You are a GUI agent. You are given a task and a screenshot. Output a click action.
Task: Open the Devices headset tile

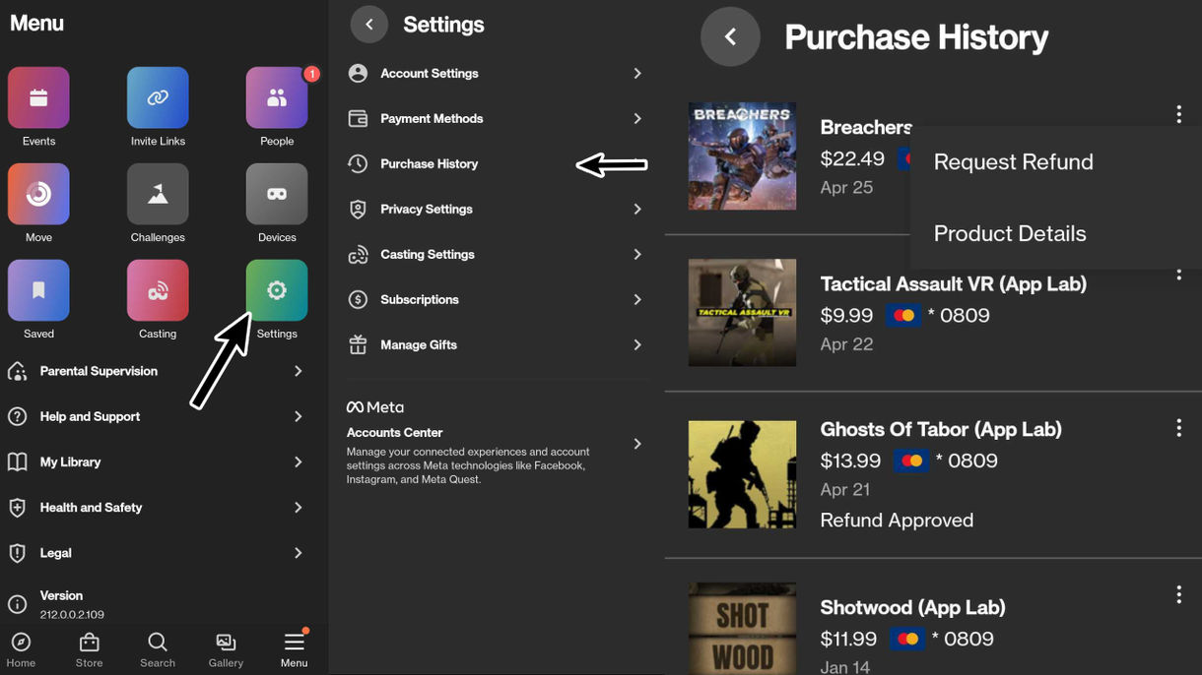(x=277, y=194)
